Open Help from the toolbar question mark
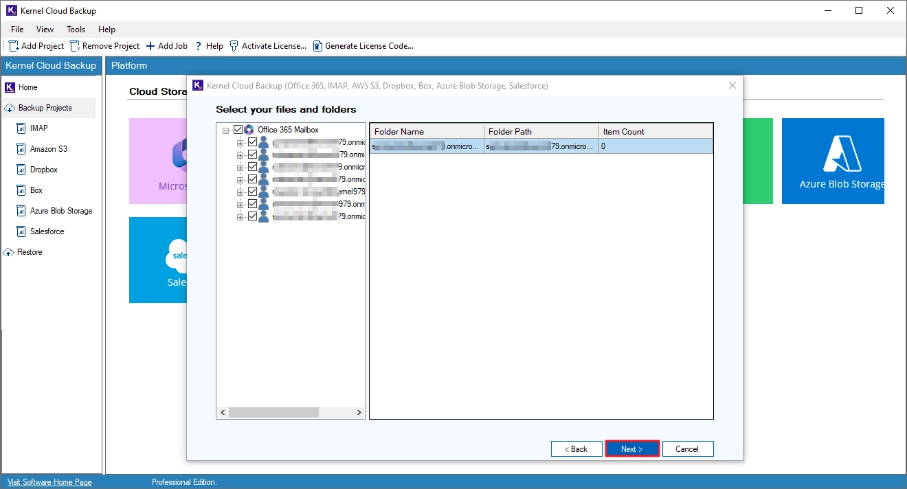 tap(209, 46)
